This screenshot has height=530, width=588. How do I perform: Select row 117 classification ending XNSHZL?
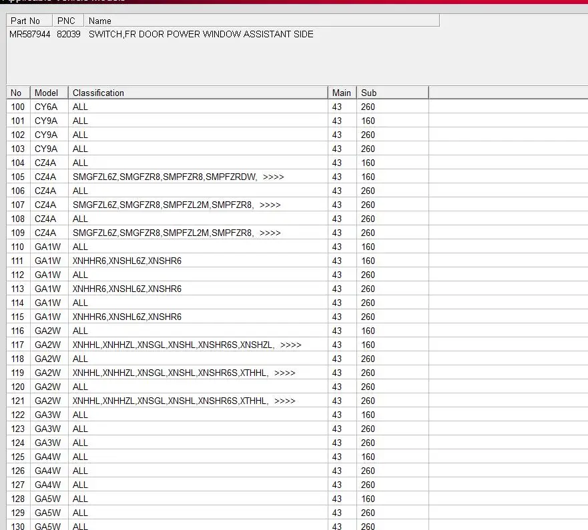(x=173, y=345)
